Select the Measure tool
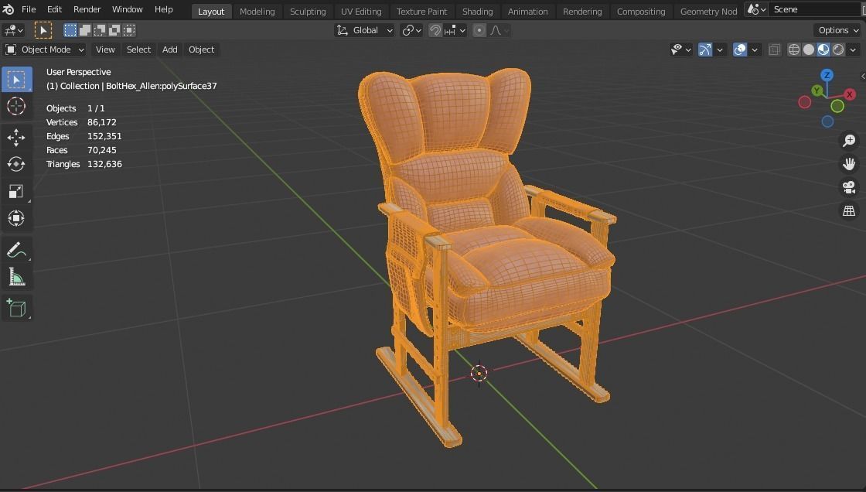 coord(16,277)
